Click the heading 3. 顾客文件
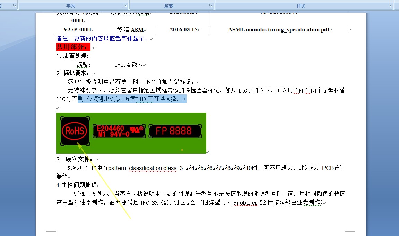Viewport: 399px width, 236px height. 74,159
